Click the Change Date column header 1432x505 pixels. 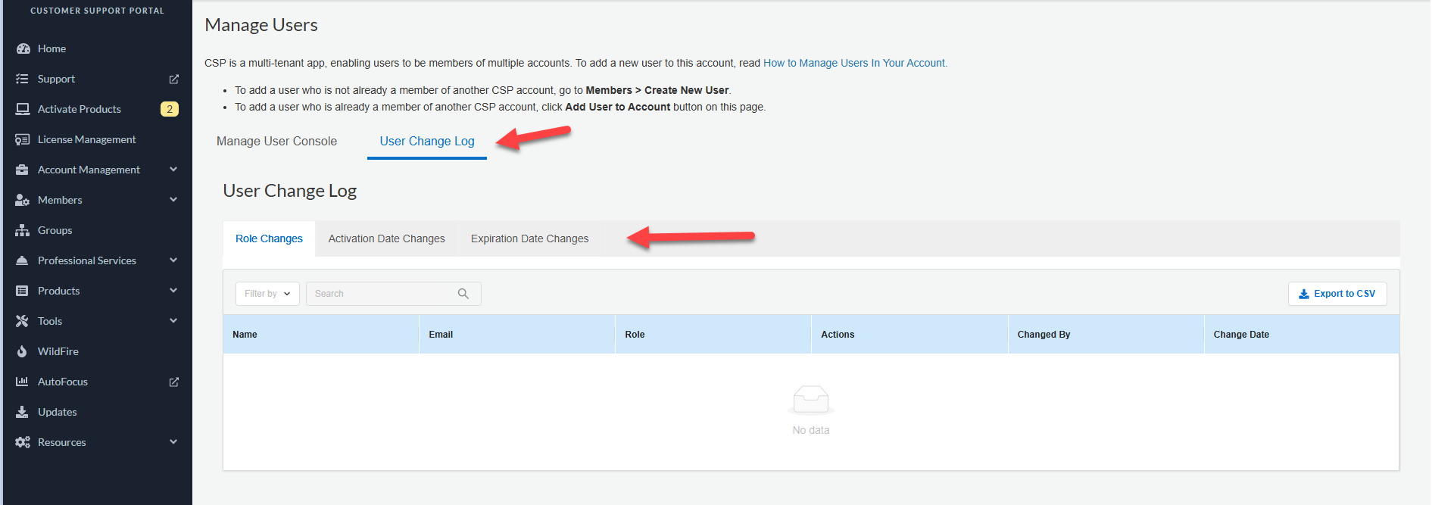1241,335
